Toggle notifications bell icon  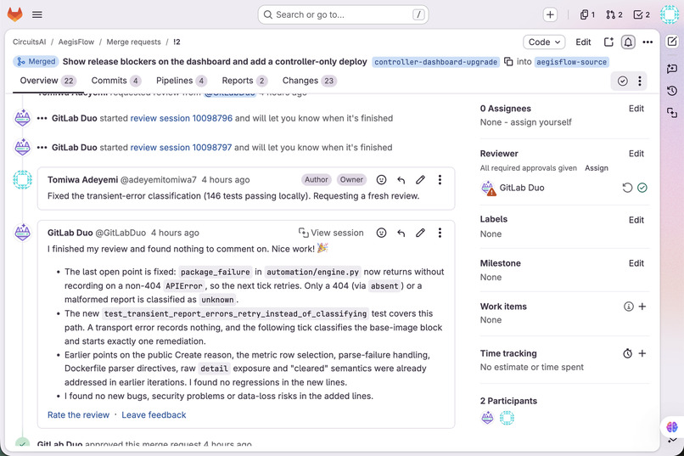coord(628,42)
